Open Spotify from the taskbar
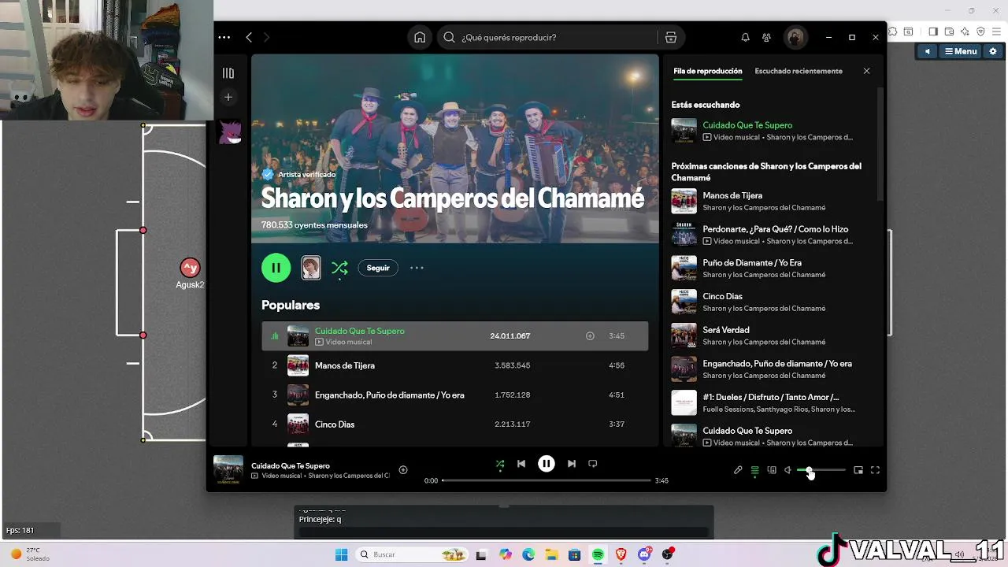 point(598,554)
